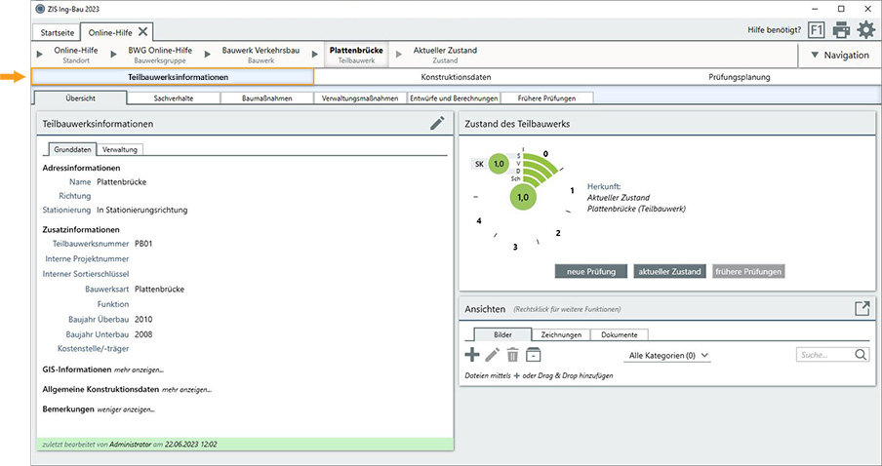The image size is (882, 466).
Task: Pop out the Ansichten panel
Action: pos(862,308)
